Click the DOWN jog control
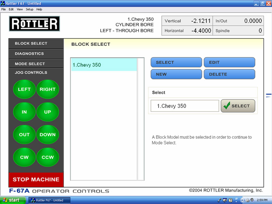Screen dimensions: 272x204 click(48, 135)
